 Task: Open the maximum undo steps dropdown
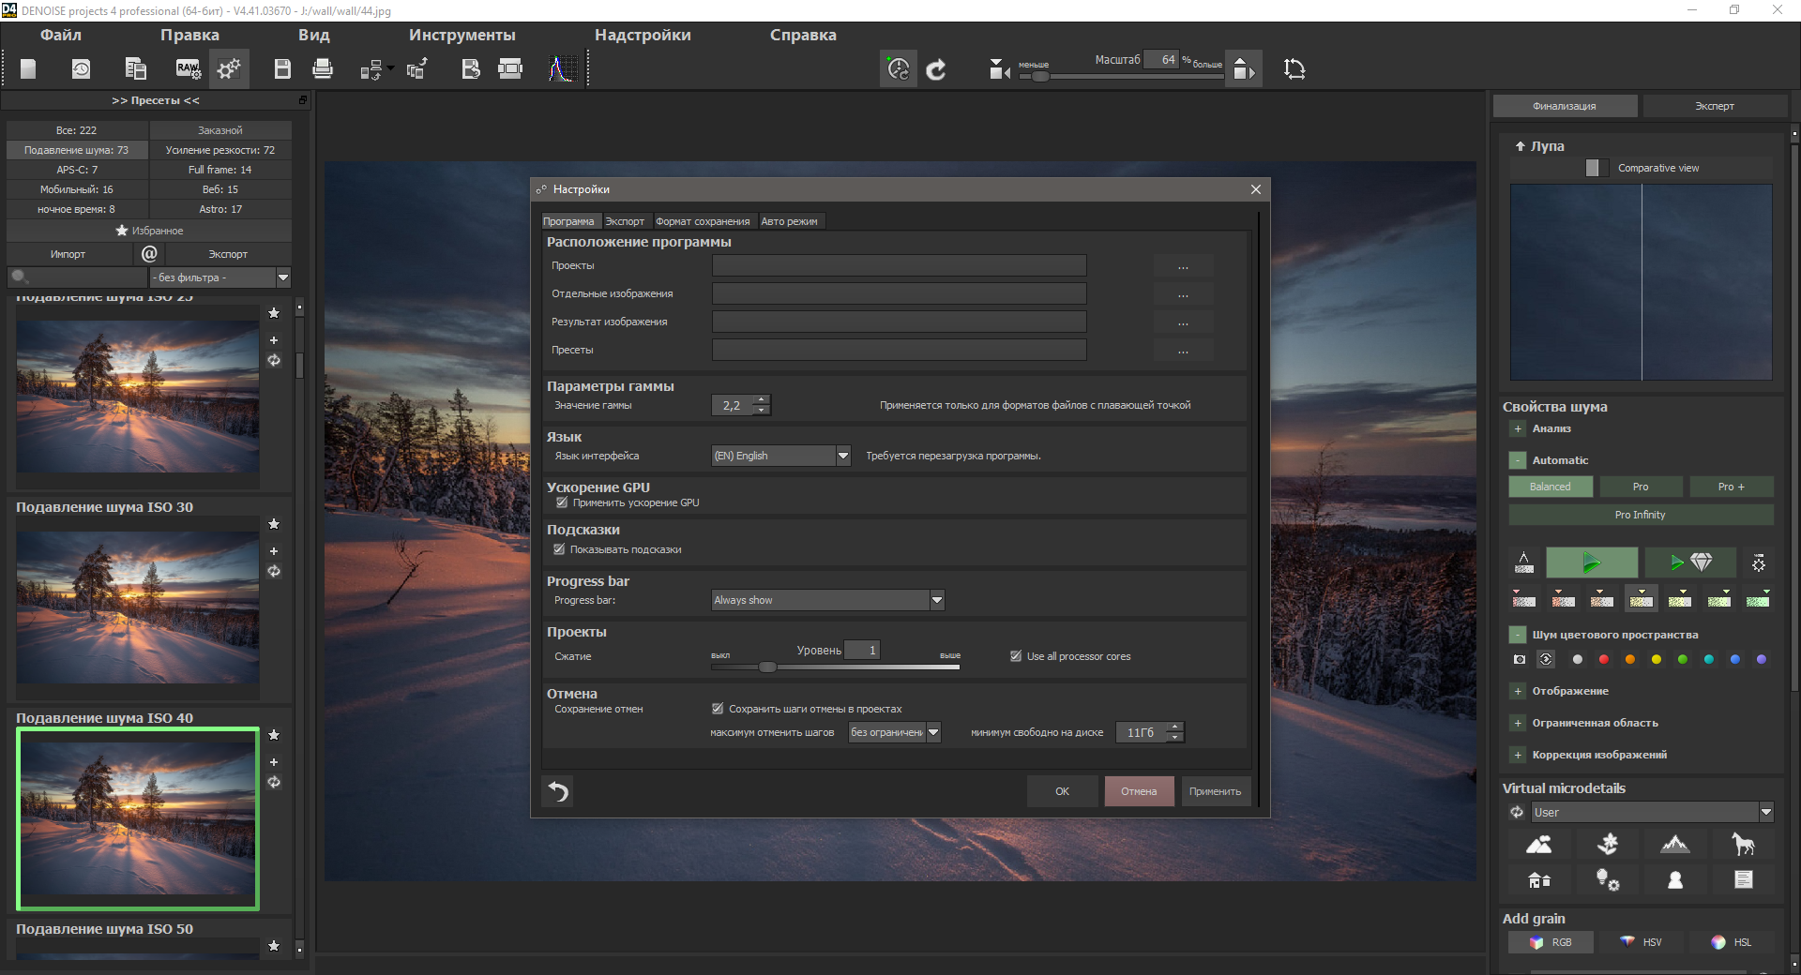[895, 732]
